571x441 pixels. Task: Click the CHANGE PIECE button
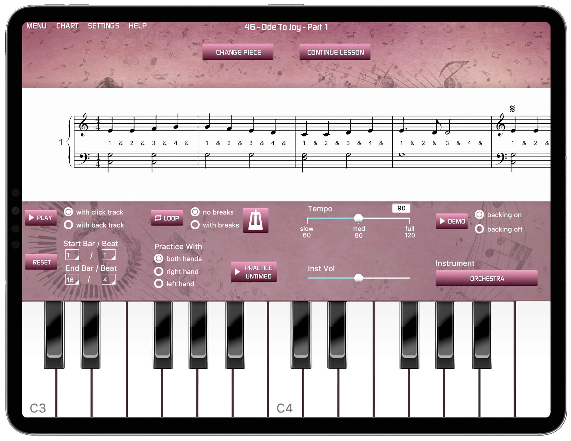point(237,52)
